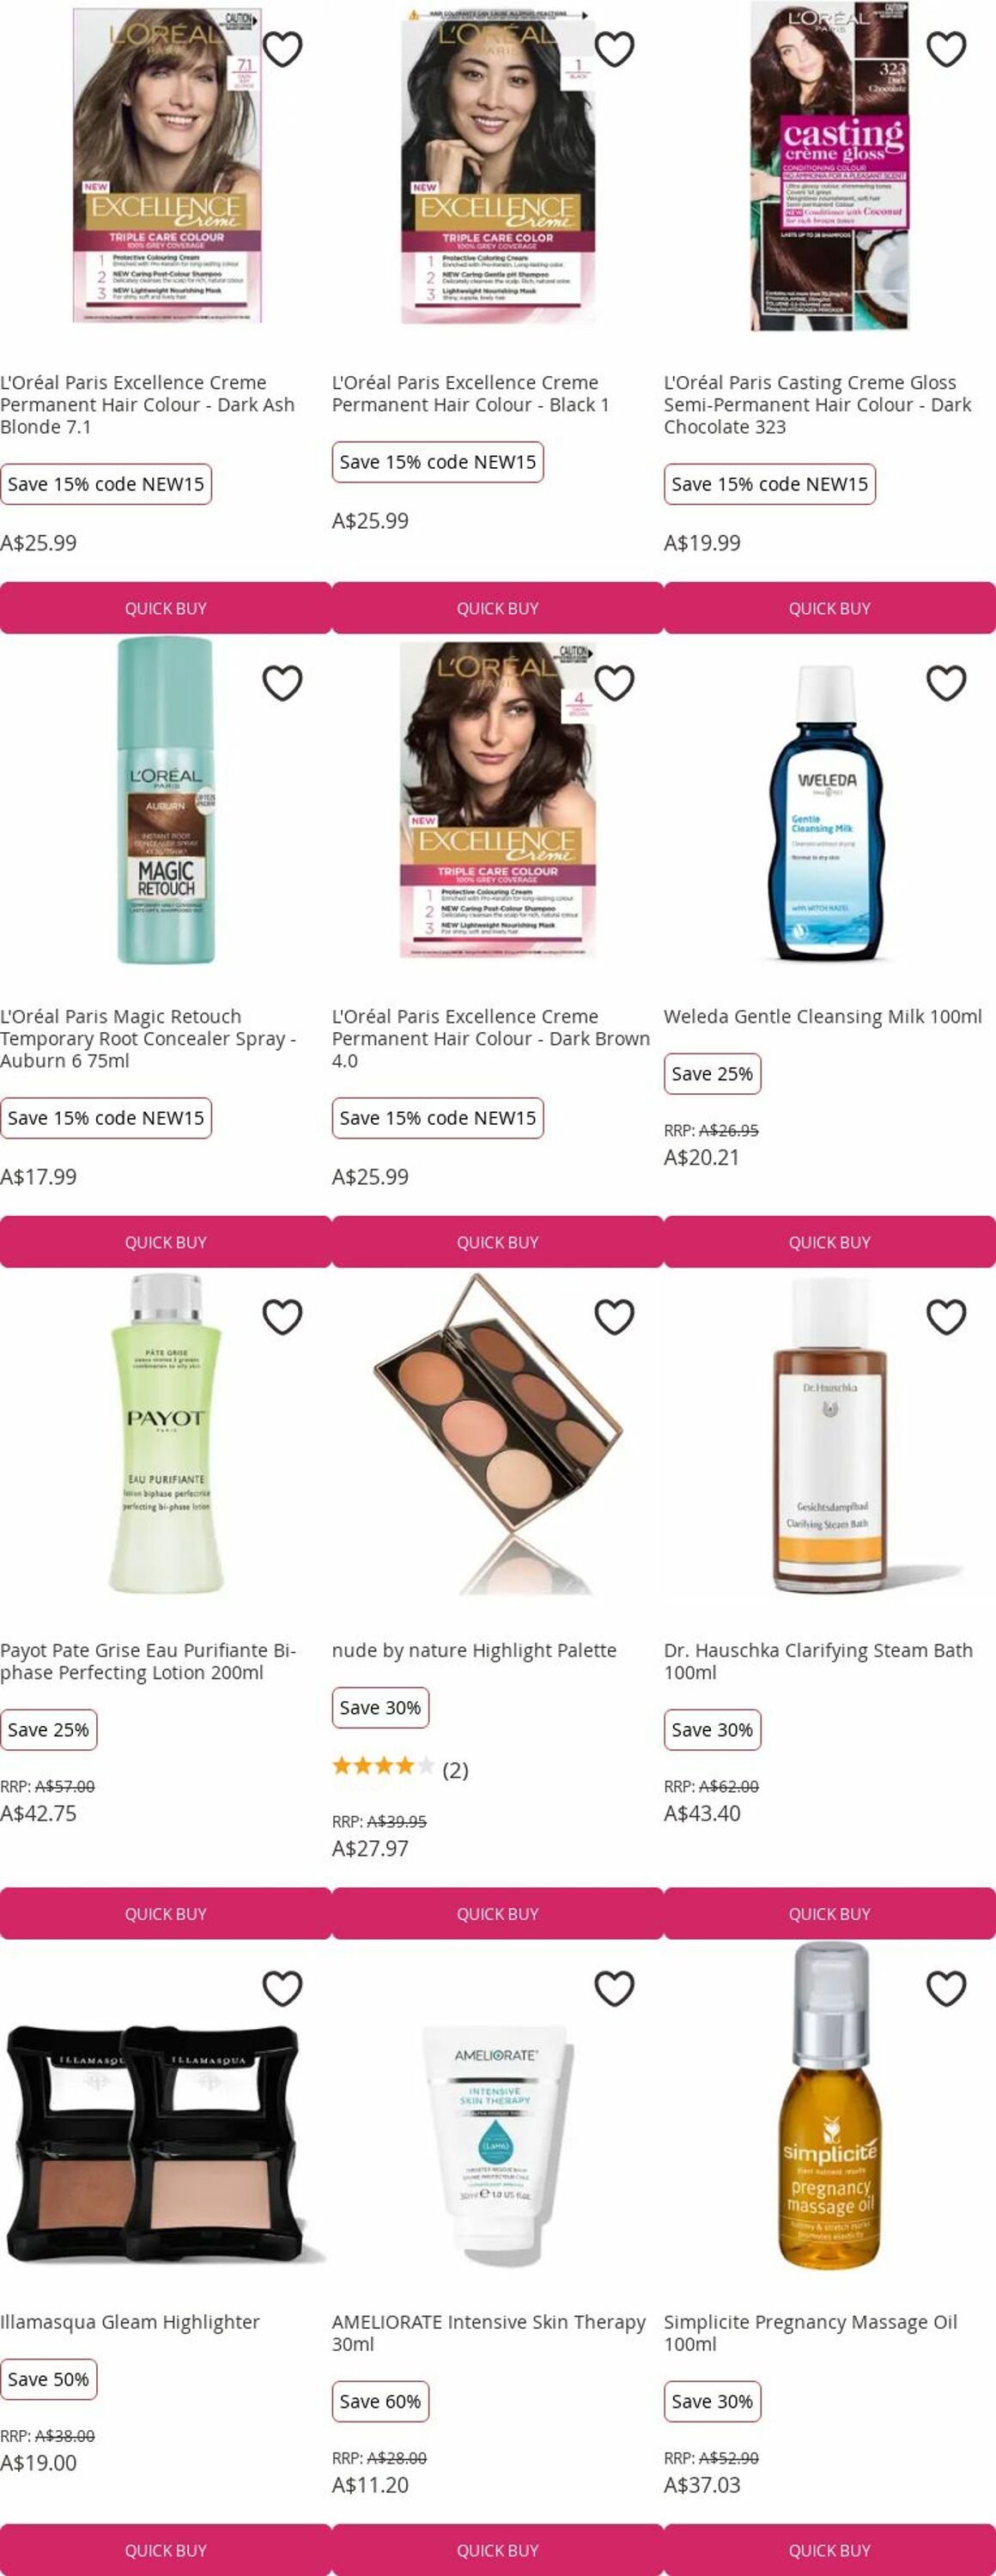Wishlist the Simplicite Pregnancy Massage Oil

(946, 1989)
